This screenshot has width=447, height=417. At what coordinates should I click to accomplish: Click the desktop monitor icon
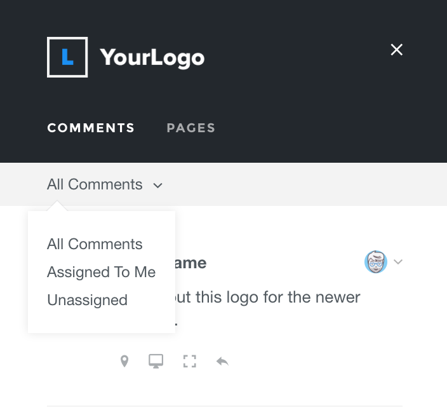[x=156, y=361]
